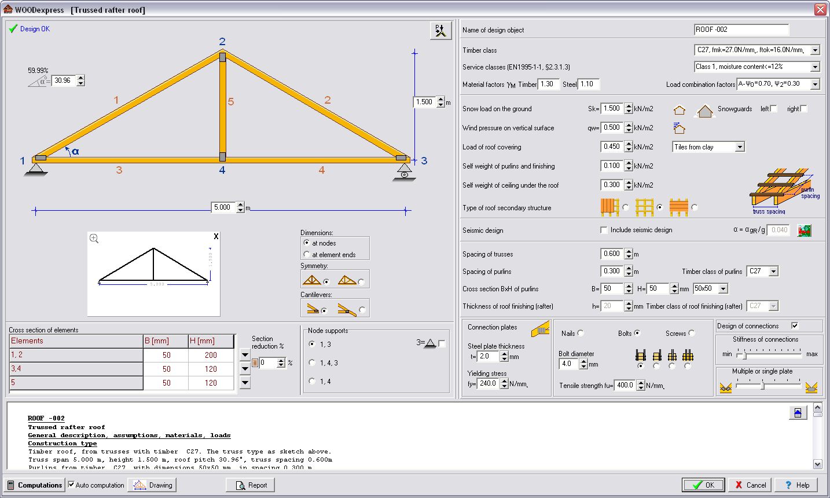Viewport: 830px width, 498px height.
Task: Open the Tiles from clay dropdown
Action: [x=739, y=147]
